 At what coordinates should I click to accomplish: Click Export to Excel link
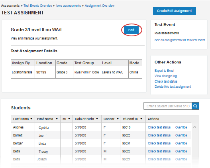(x=164, y=71)
